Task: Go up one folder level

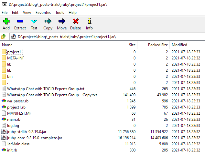Action: tap(4, 36)
